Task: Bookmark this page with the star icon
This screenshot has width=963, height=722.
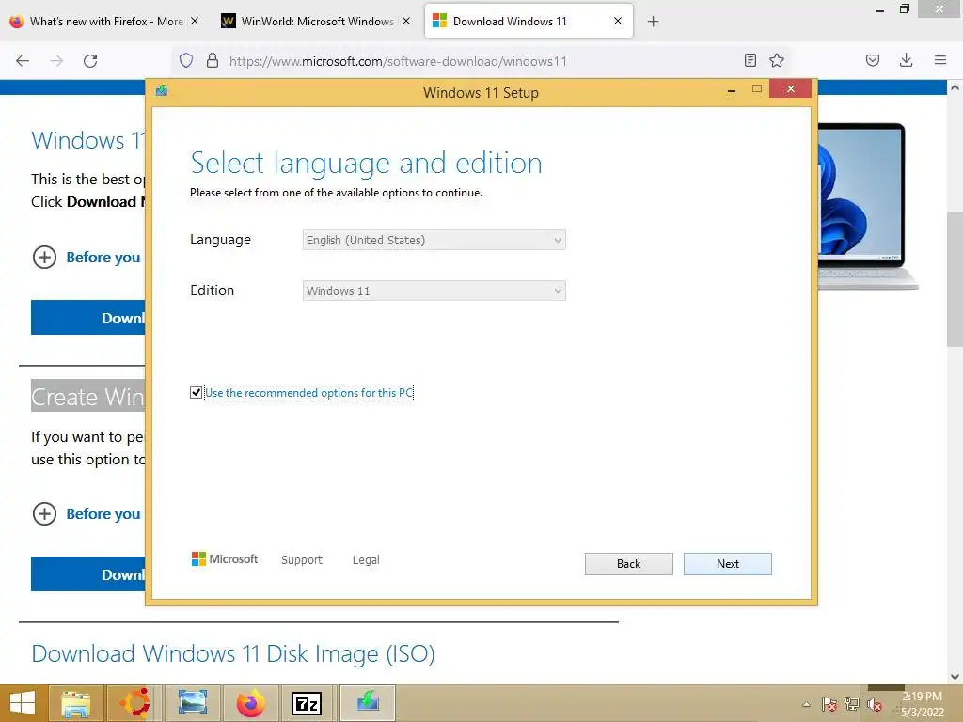Action: tap(776, 60)
